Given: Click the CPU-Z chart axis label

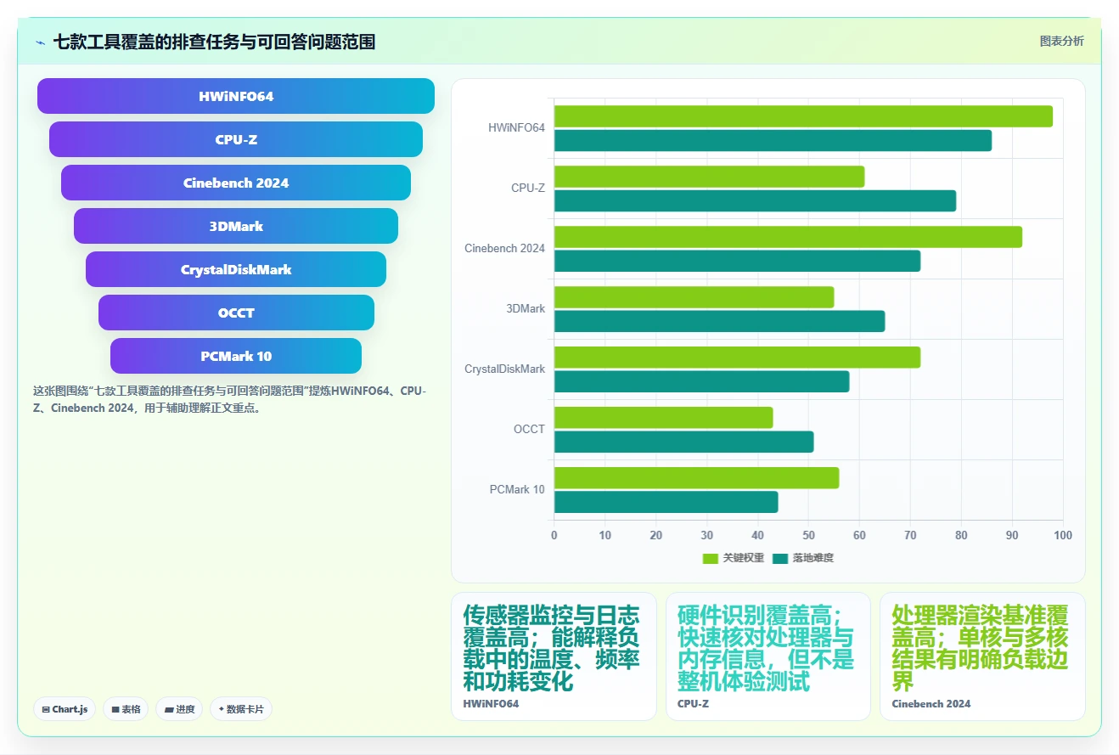Looking at the screenshot, I should click(x=528, y=189).
